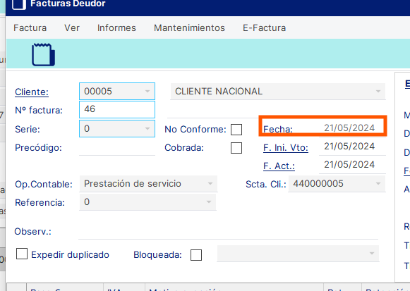Follow the F. Act.: link
Image resolution: width=410 pixels, height=291 pixels.
[279, 166]
